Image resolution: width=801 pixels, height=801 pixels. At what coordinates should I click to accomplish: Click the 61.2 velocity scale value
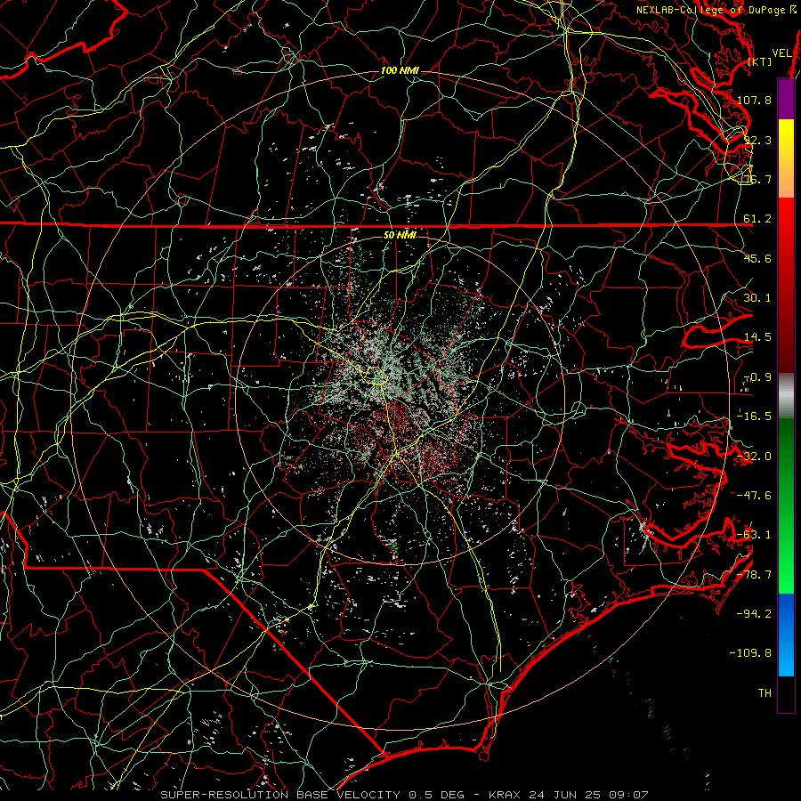pyautogui.click(x=757, y=219)
